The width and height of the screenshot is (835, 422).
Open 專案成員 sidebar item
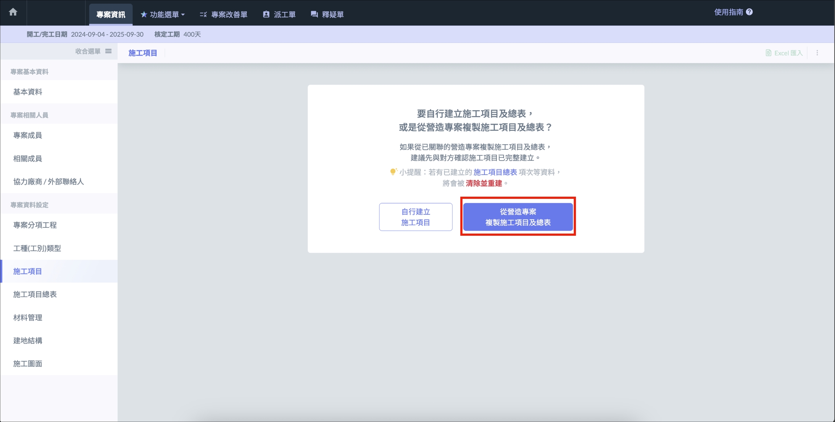[28, 135]
